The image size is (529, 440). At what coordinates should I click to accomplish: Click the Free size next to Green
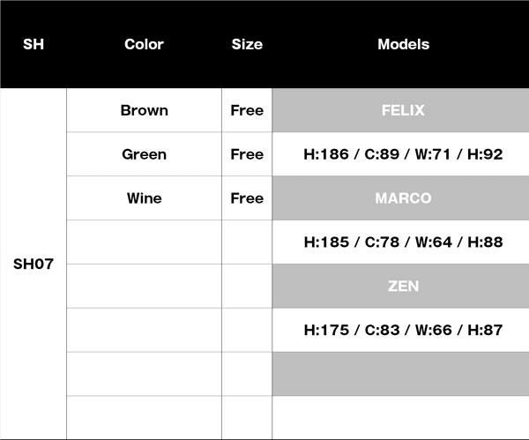click(247, 154)
